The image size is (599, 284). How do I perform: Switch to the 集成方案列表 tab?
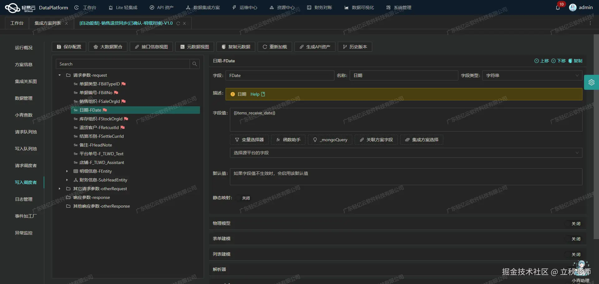tap(47, 23)
